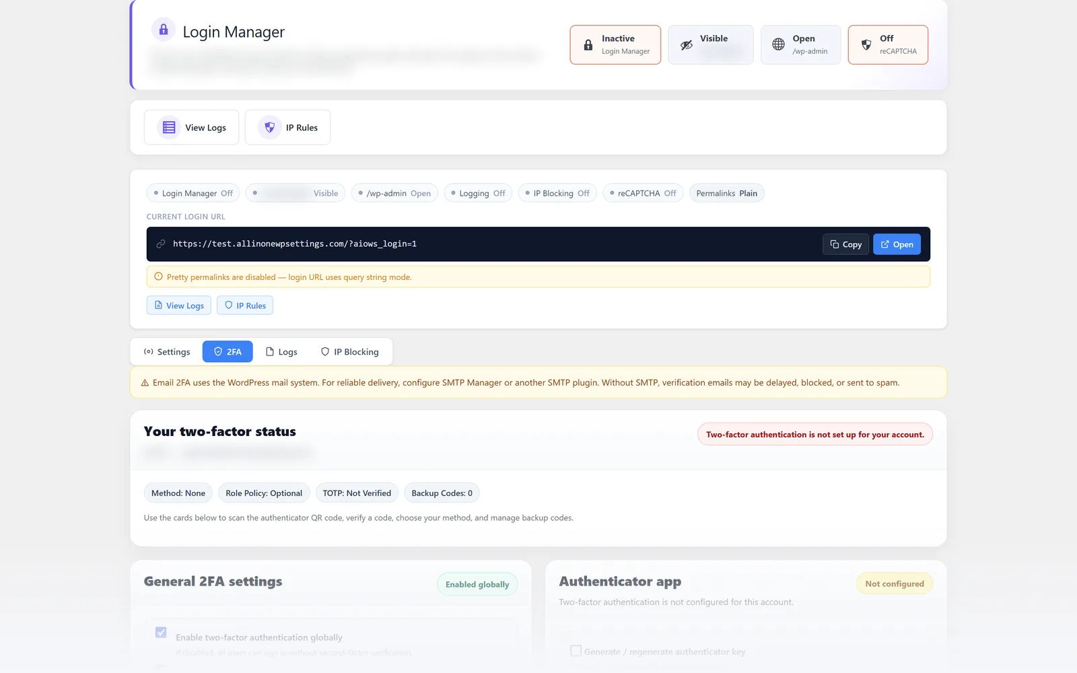
Task: Click the link icon before the login URL
Action: pyautogui.click(x=161, y=244)
